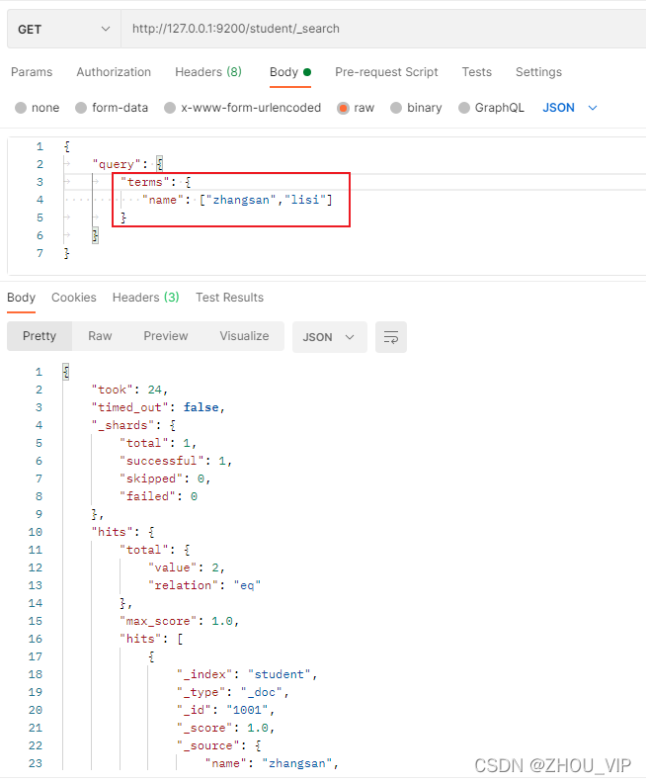Click request editor line number 4

click(x=40, y=200)
